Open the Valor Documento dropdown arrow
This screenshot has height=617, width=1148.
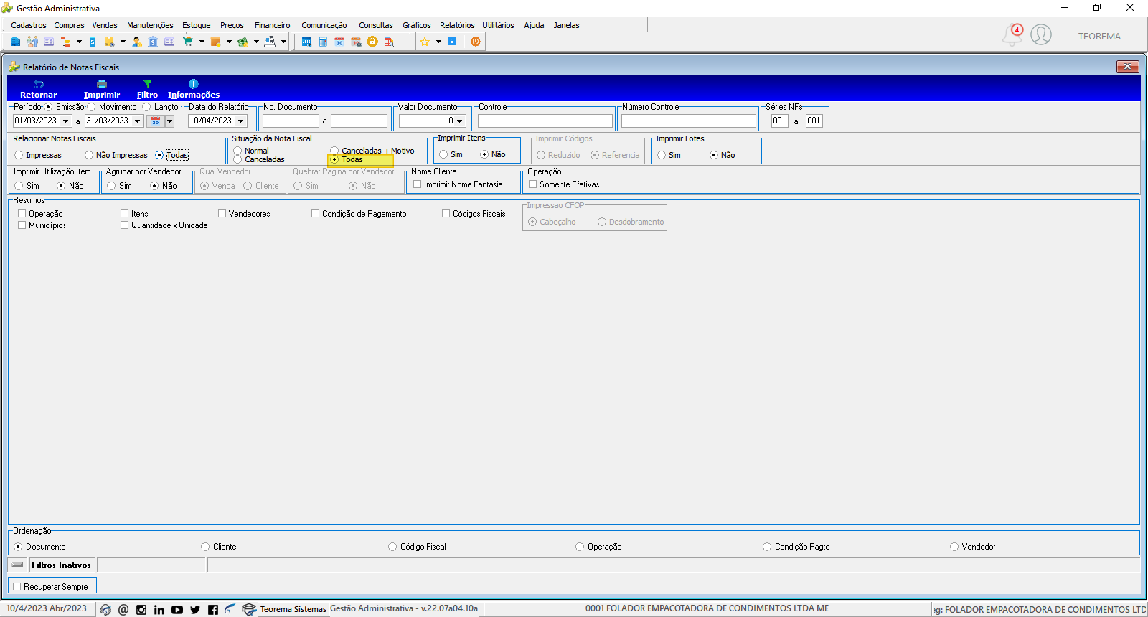(460, 121)
